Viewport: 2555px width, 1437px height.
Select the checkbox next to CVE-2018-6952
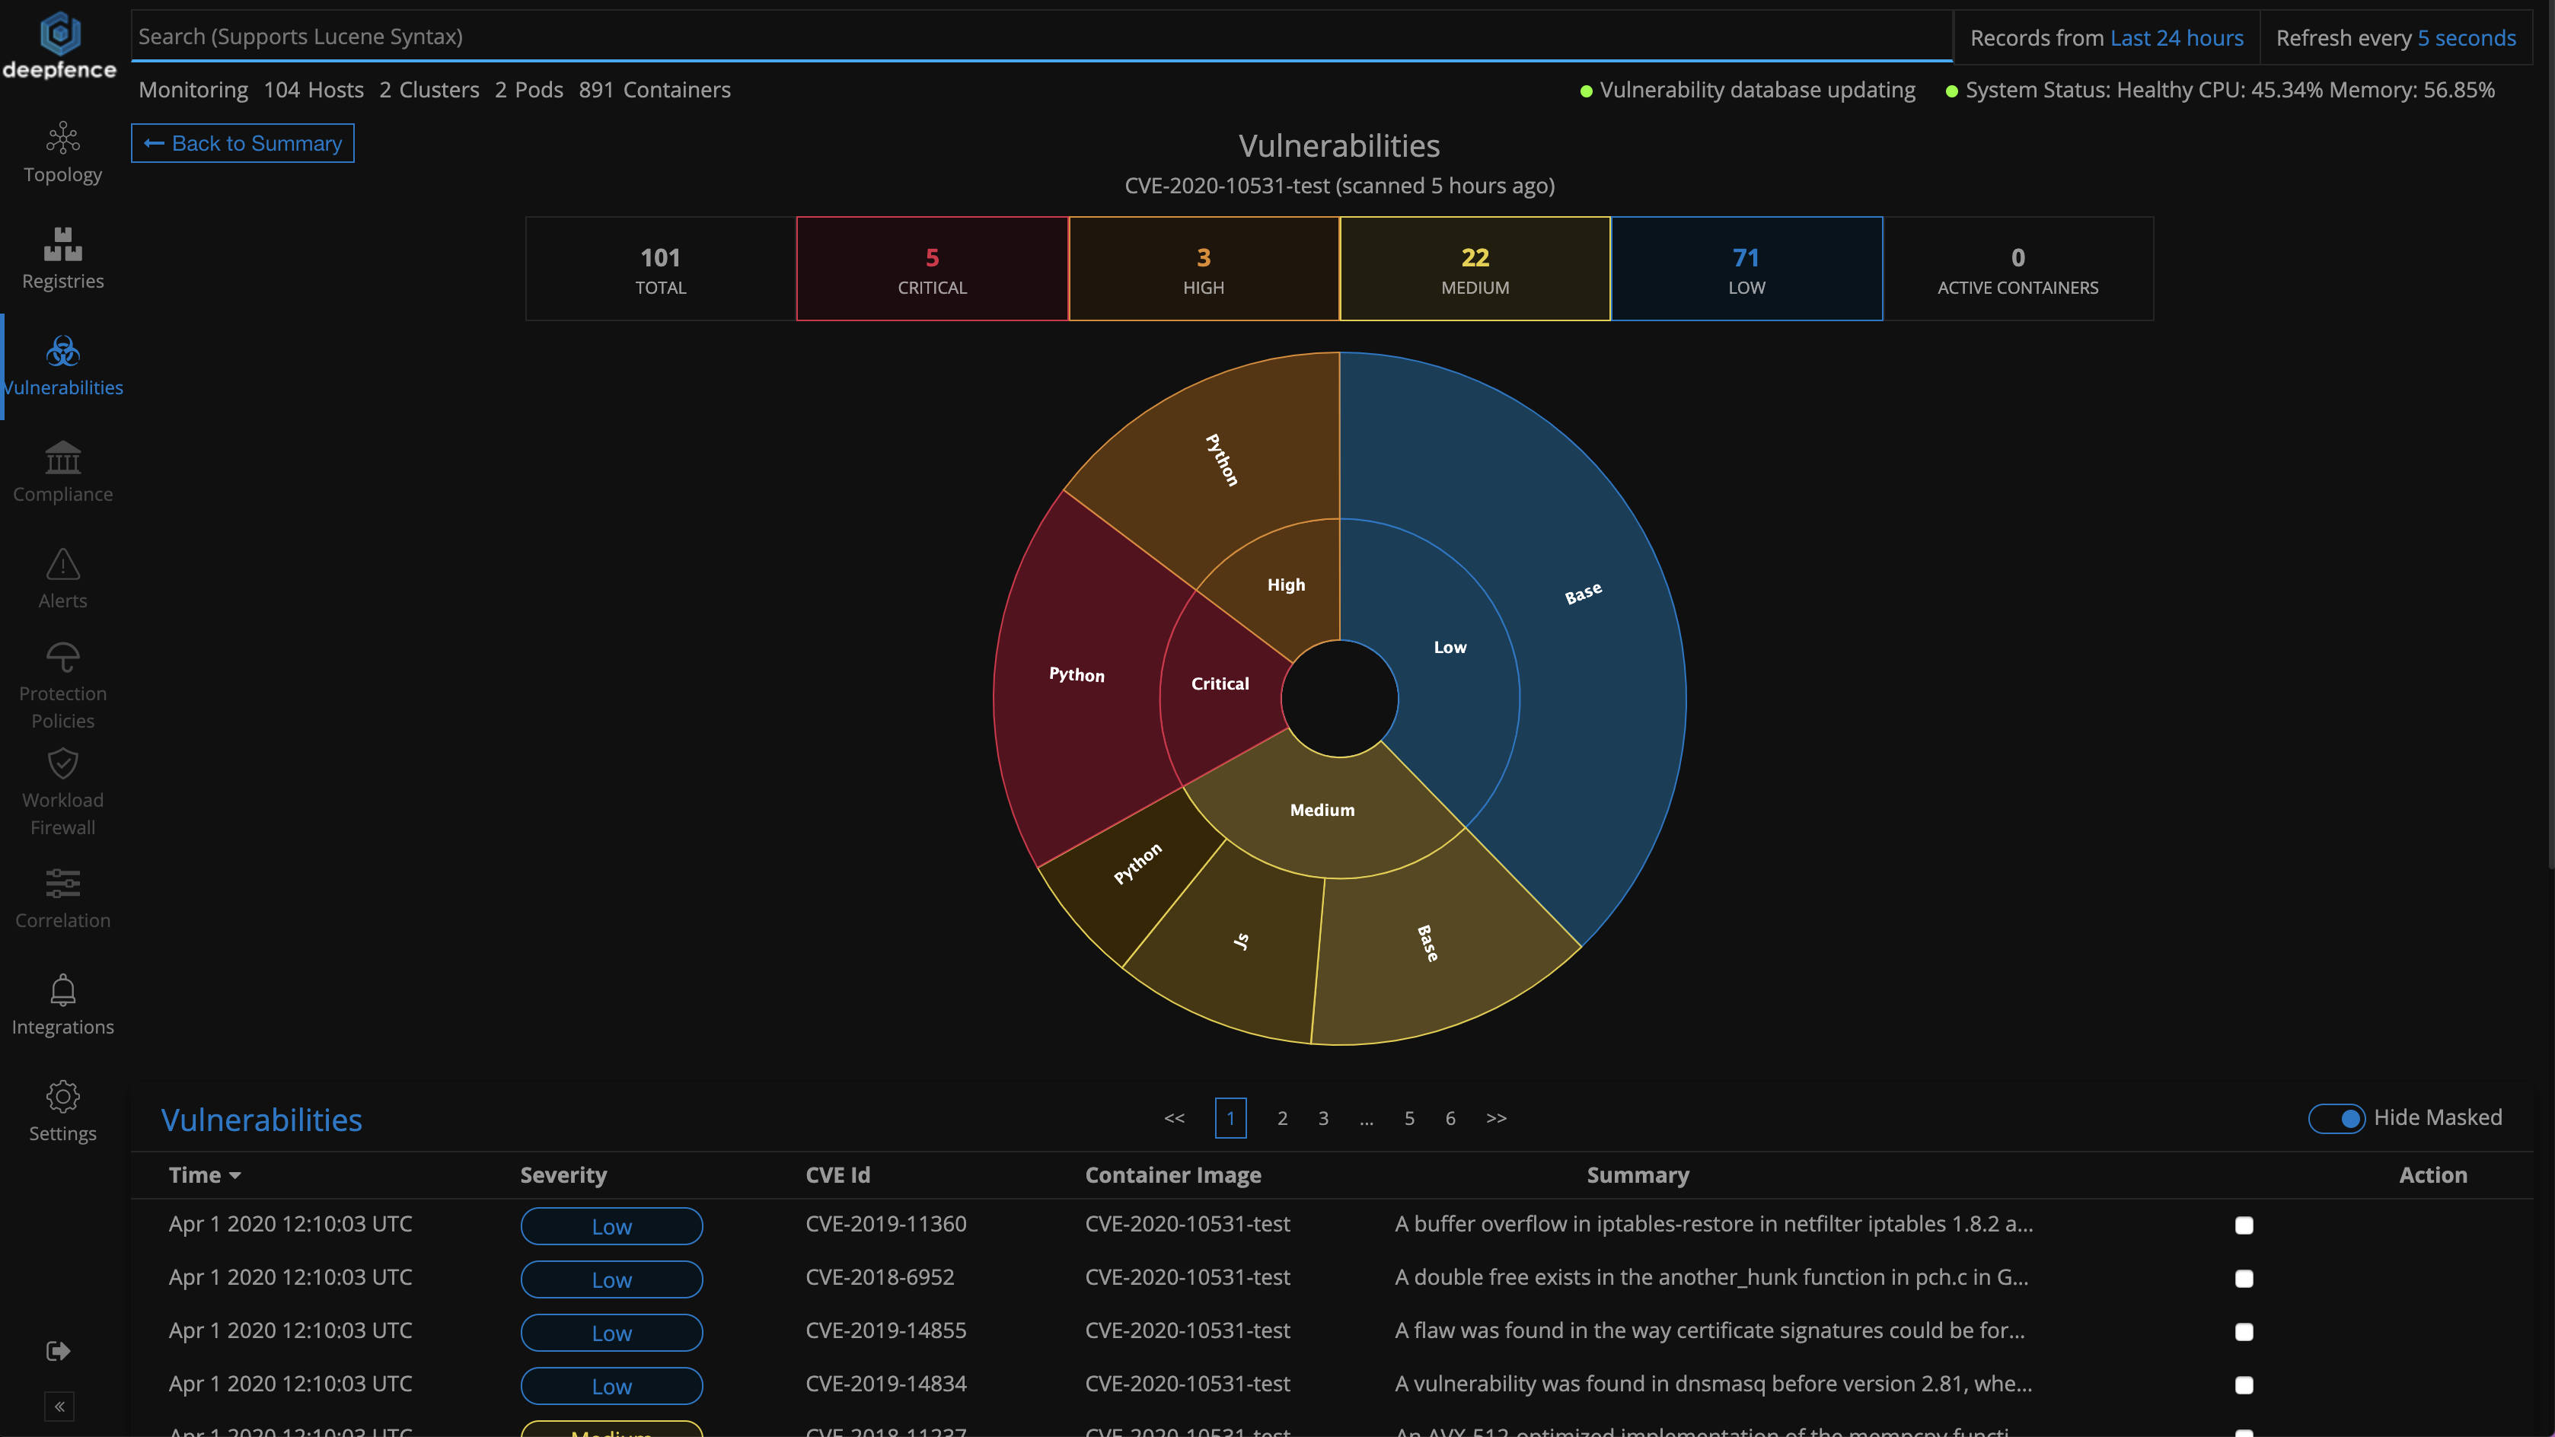[2244, 1279]
